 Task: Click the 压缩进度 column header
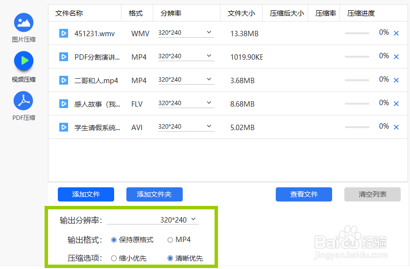point(361,13)
